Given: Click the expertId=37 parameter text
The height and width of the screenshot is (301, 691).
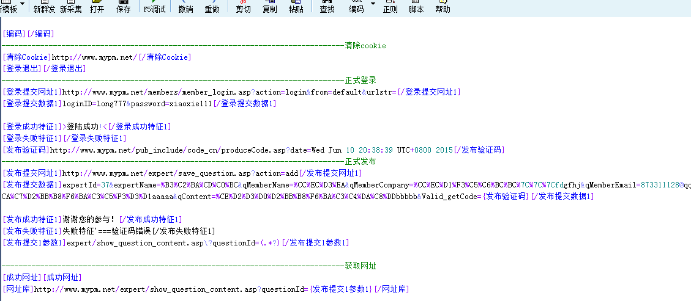Looking at the screenshot, I should [86, 185].
